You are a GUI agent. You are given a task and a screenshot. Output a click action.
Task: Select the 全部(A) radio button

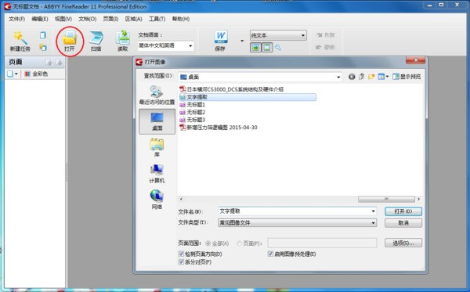pos(208,243)
